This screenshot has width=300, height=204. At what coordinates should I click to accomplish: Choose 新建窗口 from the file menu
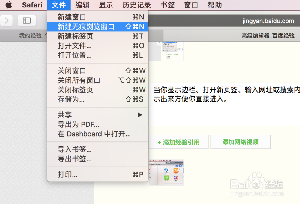click(x=98, y=17)
